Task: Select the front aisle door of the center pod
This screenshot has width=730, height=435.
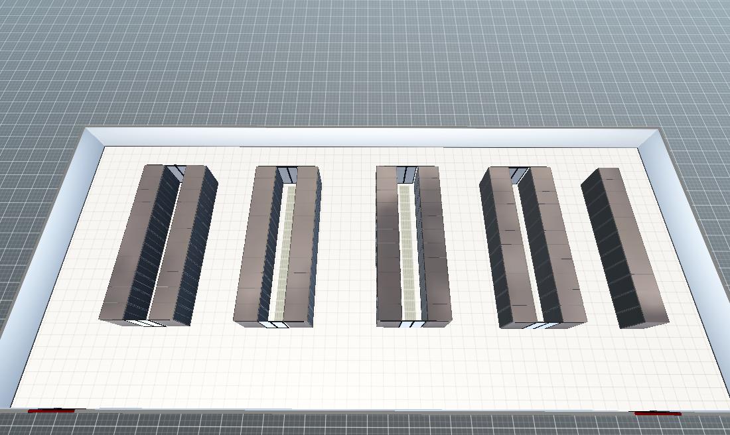Action: point(409,324)
